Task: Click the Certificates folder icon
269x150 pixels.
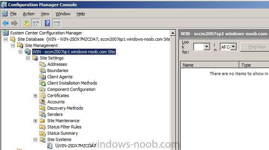Action: pyautogui.click(x=43, y=96)
